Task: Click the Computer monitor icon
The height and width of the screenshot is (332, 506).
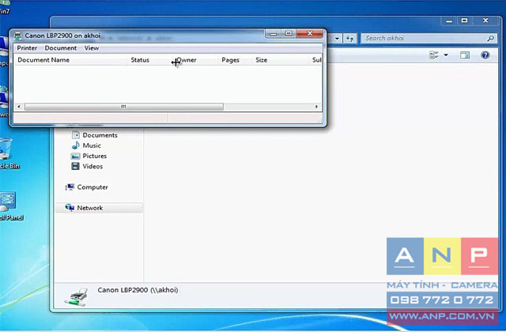Action: [x=70, y=187]
